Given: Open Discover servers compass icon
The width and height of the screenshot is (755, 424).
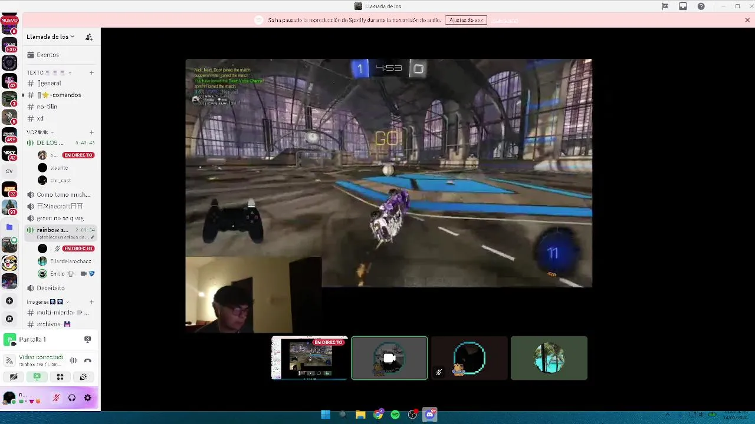Looking at the screenshot, I should 9,319.
